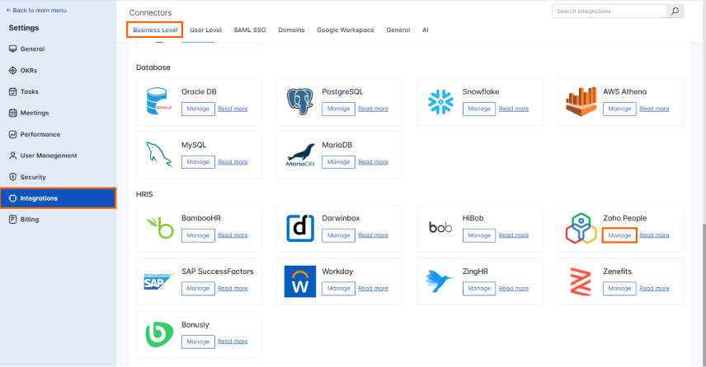Viewport: 706px width, 367px height.
Task: Read more about HiBob
Action: (514, 235)
